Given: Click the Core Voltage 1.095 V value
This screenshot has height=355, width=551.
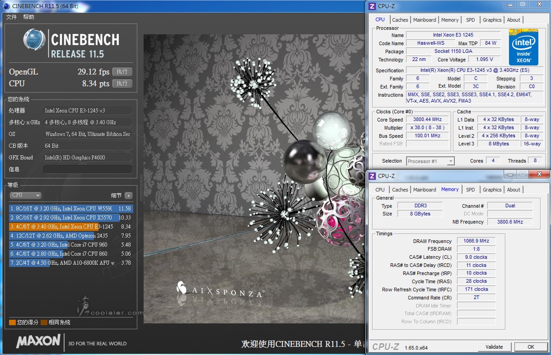Looking at the screenshot, I should [484, 59].
